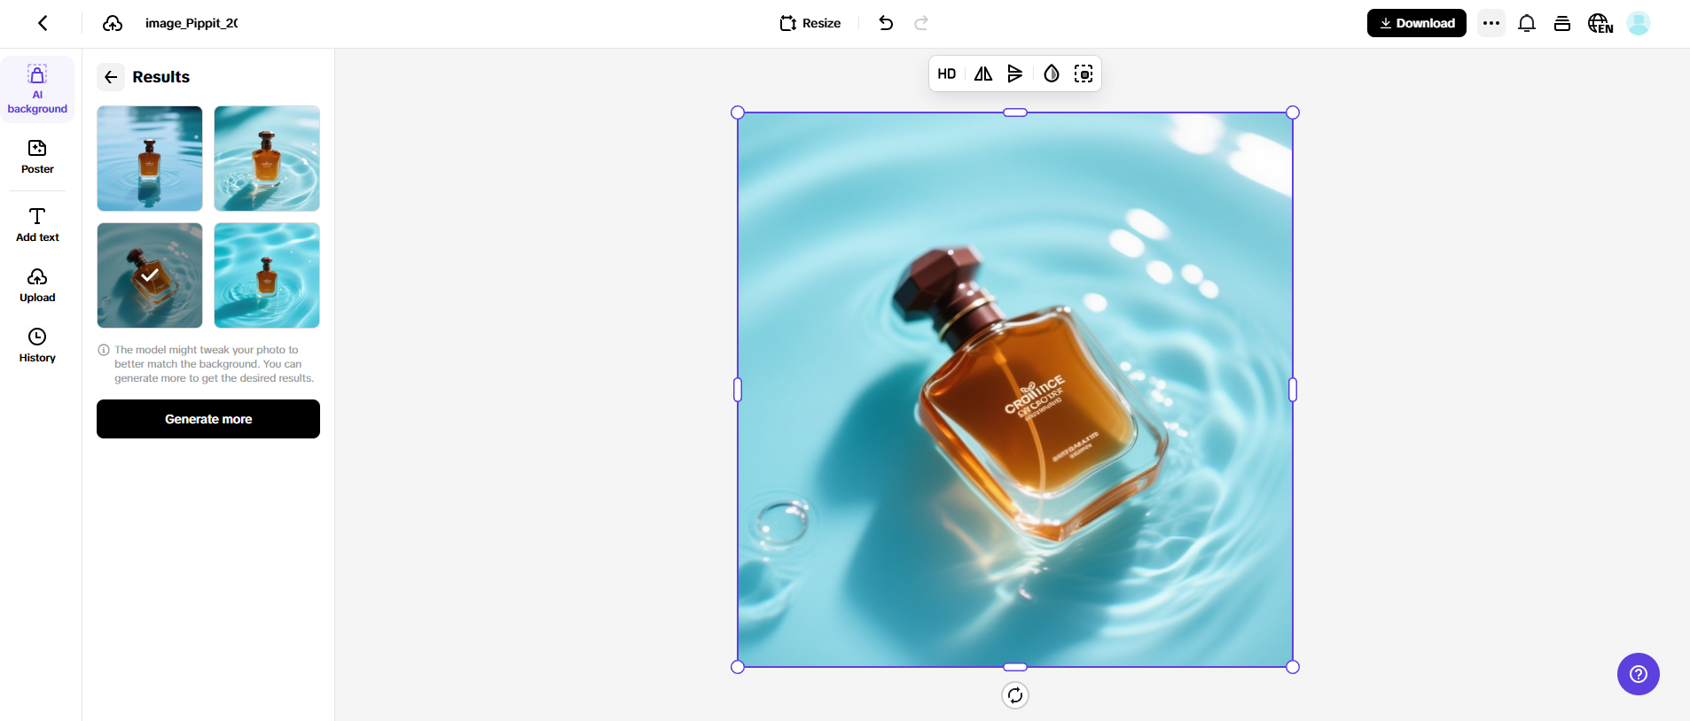The height and width of the screenshot is (721, 1690).
Task: Download the image
Action: coord(1417,23)
